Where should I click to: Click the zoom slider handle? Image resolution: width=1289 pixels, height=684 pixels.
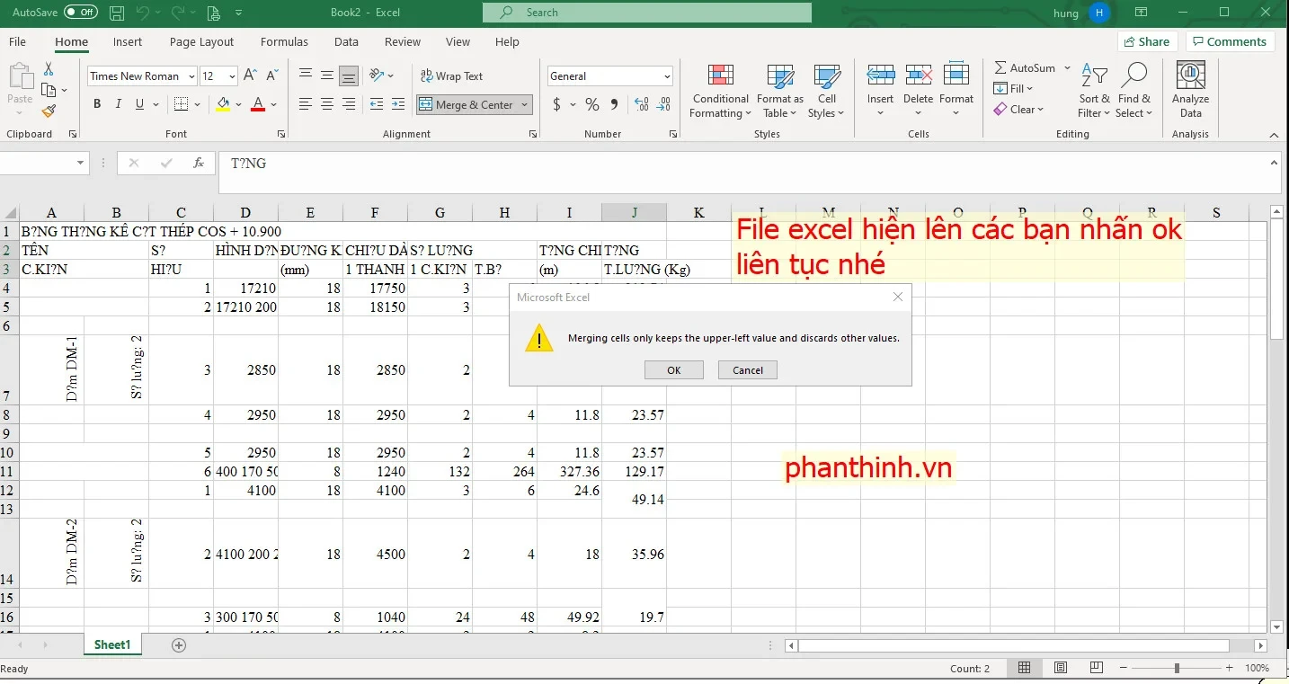point(1177,668)
